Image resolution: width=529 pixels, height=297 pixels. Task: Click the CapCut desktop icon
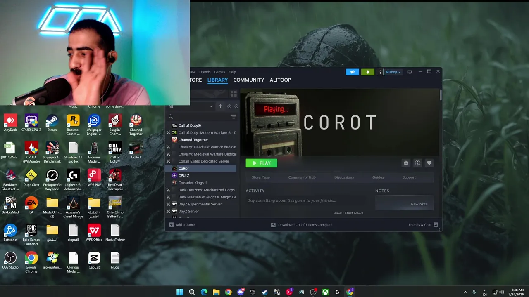[94, 261]
